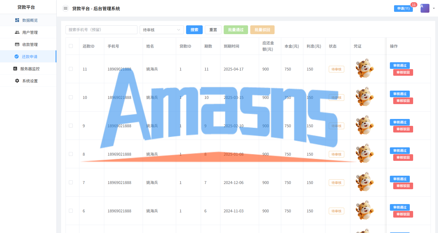Image resolution: width=438 pixels, height=233 pixels.
Task: Open 系统设置 menu item
Action: (28, 81)
